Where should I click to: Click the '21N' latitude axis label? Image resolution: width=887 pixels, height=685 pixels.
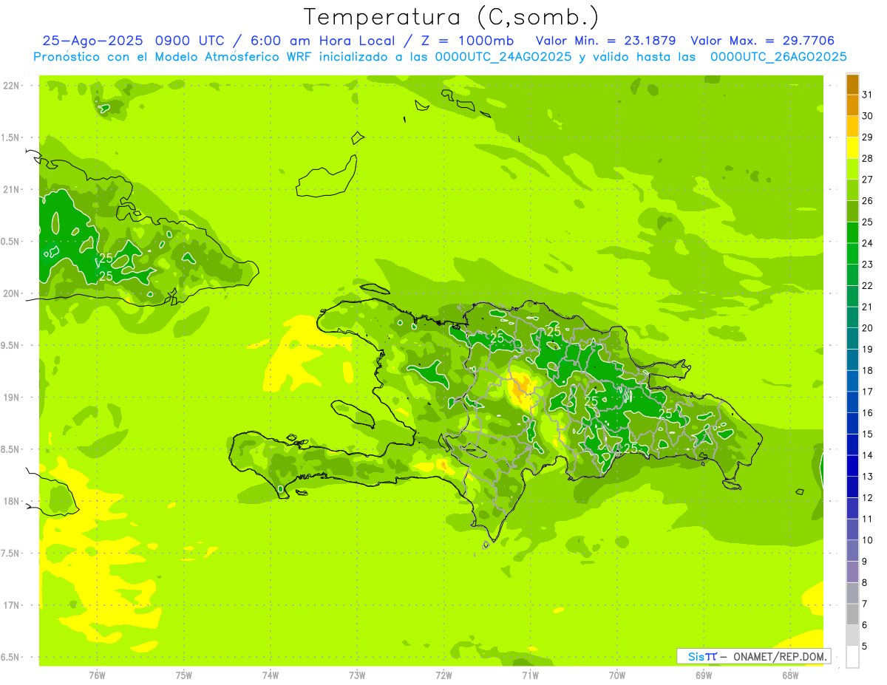point(10,190)
